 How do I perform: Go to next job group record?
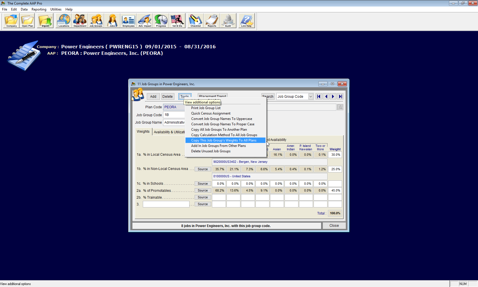click(333, 97)
